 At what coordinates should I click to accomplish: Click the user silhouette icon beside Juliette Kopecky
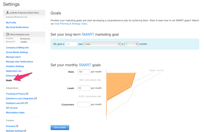7,12
